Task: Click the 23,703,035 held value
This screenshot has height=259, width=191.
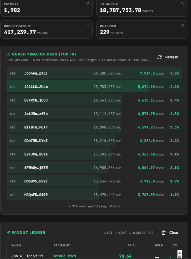Action: click(x=107, y=87)
